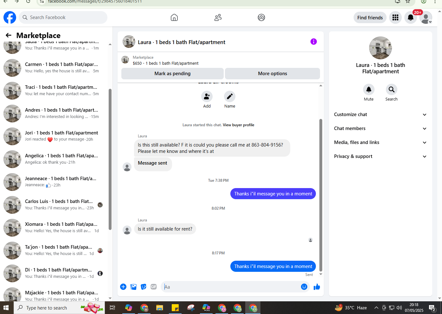This screenshot has width=442, height=314.
Task: Click the Search Facebook field
Action: click(x=63, y=17)
